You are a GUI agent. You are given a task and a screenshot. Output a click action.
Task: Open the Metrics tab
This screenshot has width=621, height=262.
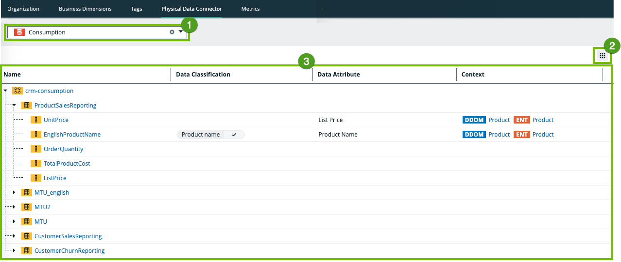[250, 9]
